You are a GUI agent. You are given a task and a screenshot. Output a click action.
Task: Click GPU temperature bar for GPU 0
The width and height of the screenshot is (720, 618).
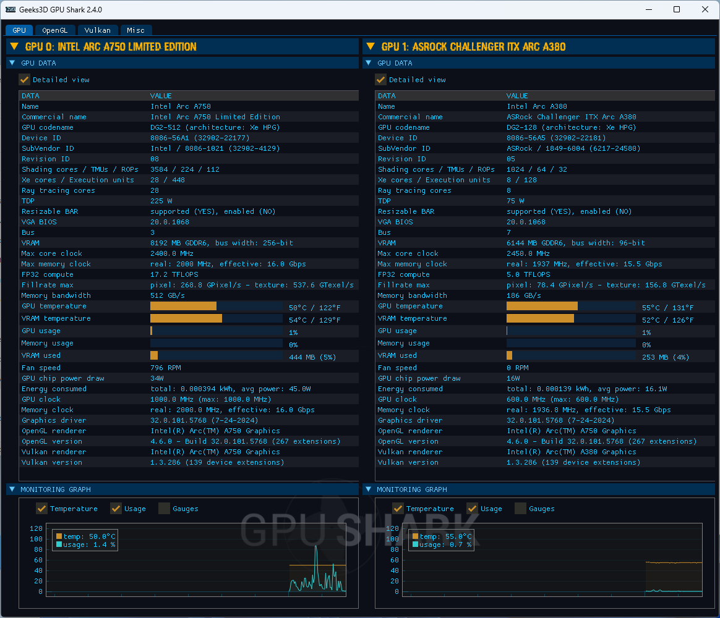(x=216, y=306)
